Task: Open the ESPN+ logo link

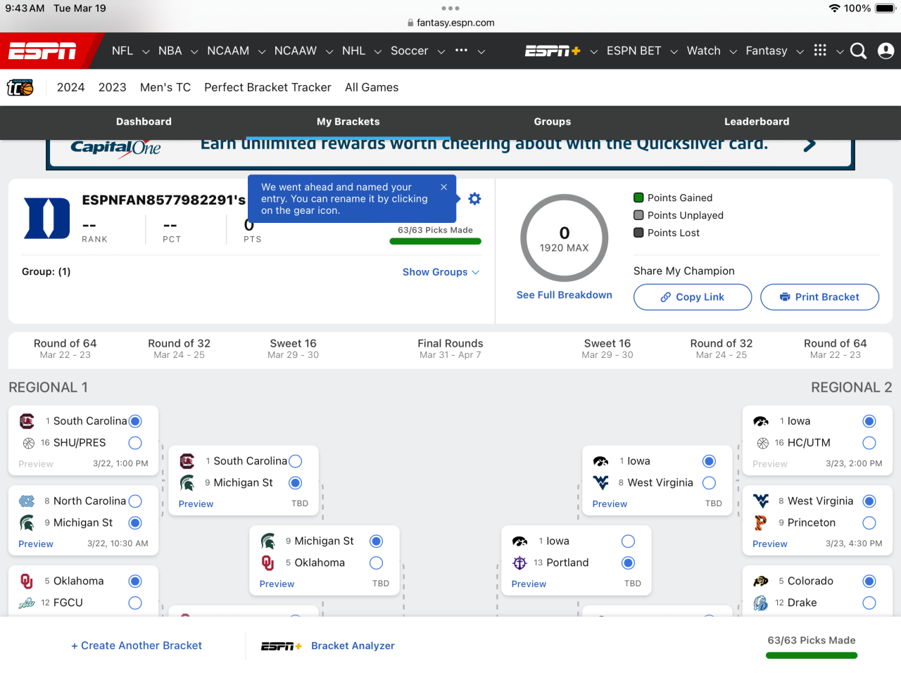Action: (x=553, y=51)
